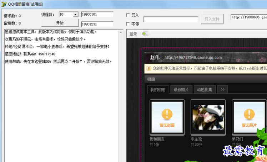Click the green login arrow icon
This screenshot has height=162, width=267.
[x=145, y=33]
